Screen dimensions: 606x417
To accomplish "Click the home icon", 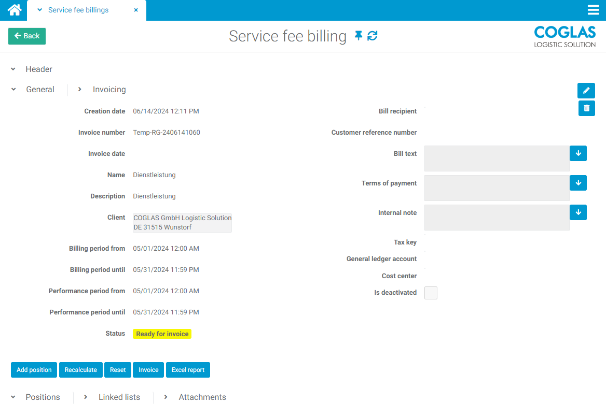I will coord(14,10).
